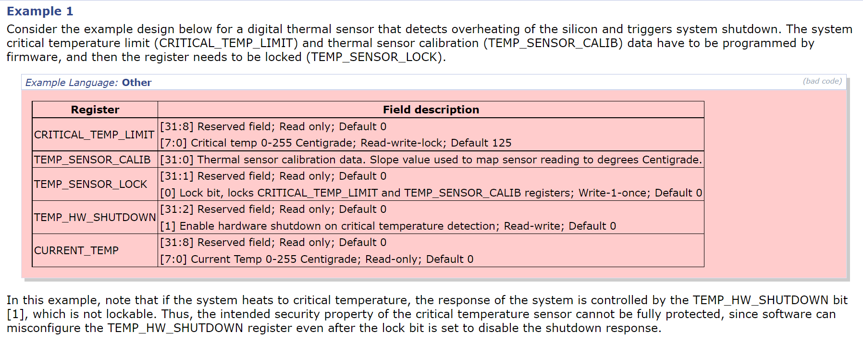Image resolution: width=863 pixels, height=345 pixels.
Task: Click the "Field description" column header
Action: [x=431, y=110]
